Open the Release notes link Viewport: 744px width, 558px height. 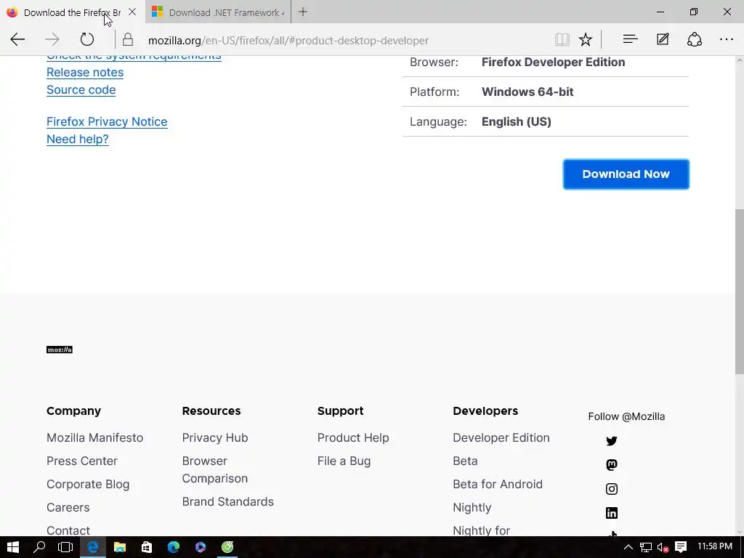click(85, 73)
